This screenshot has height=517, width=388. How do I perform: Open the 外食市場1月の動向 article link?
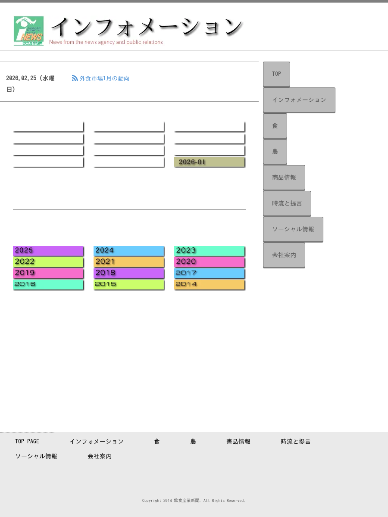(x=104, y=78)
